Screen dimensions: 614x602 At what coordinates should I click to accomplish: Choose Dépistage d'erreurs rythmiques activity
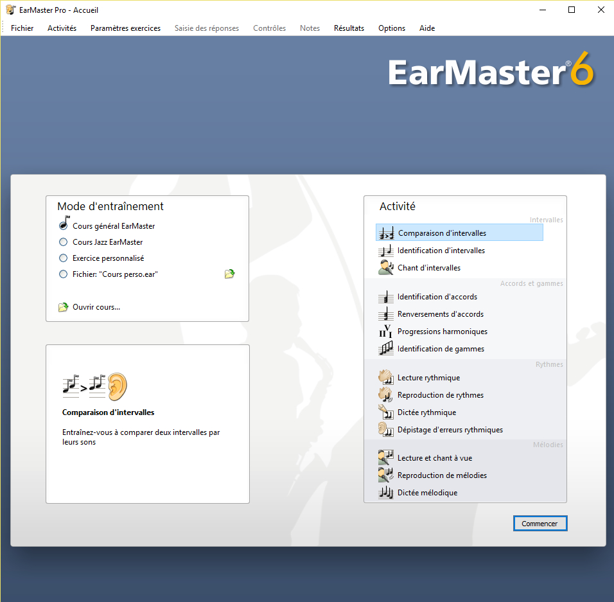385,429
